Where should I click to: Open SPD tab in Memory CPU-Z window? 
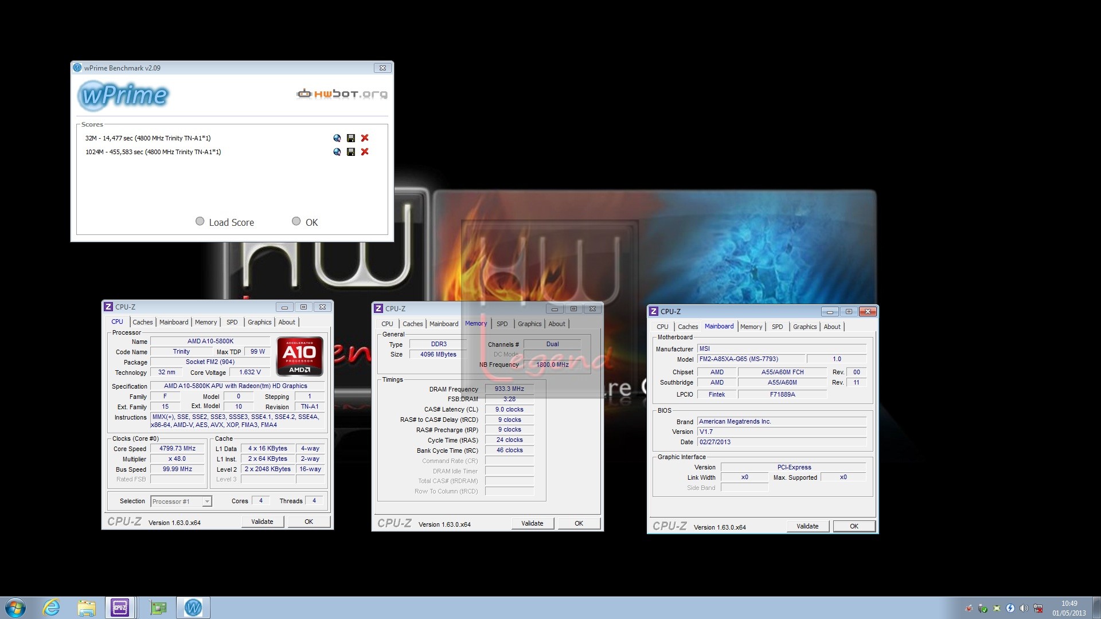pos(502,324)
